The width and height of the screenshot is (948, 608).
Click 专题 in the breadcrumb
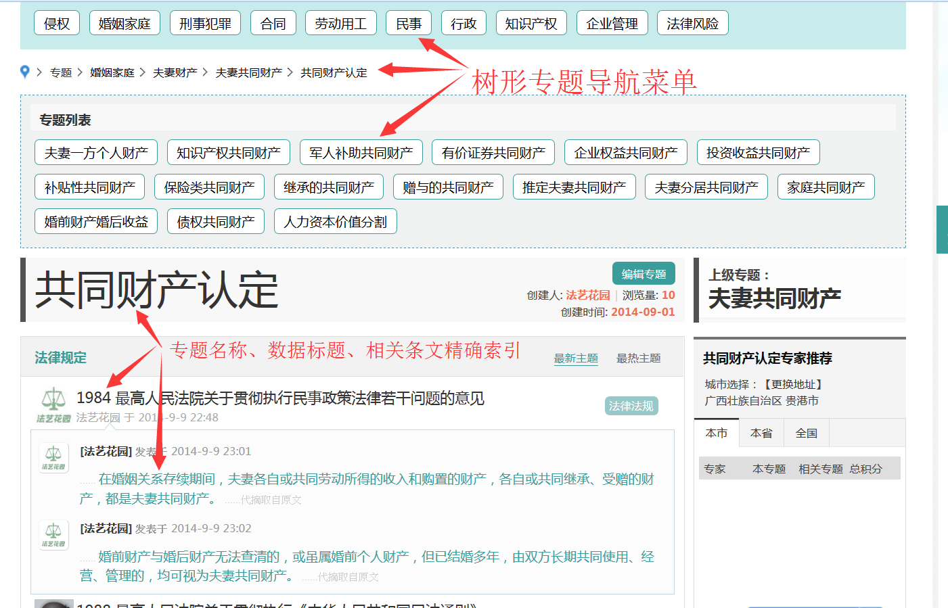click(x=61, y=72)
